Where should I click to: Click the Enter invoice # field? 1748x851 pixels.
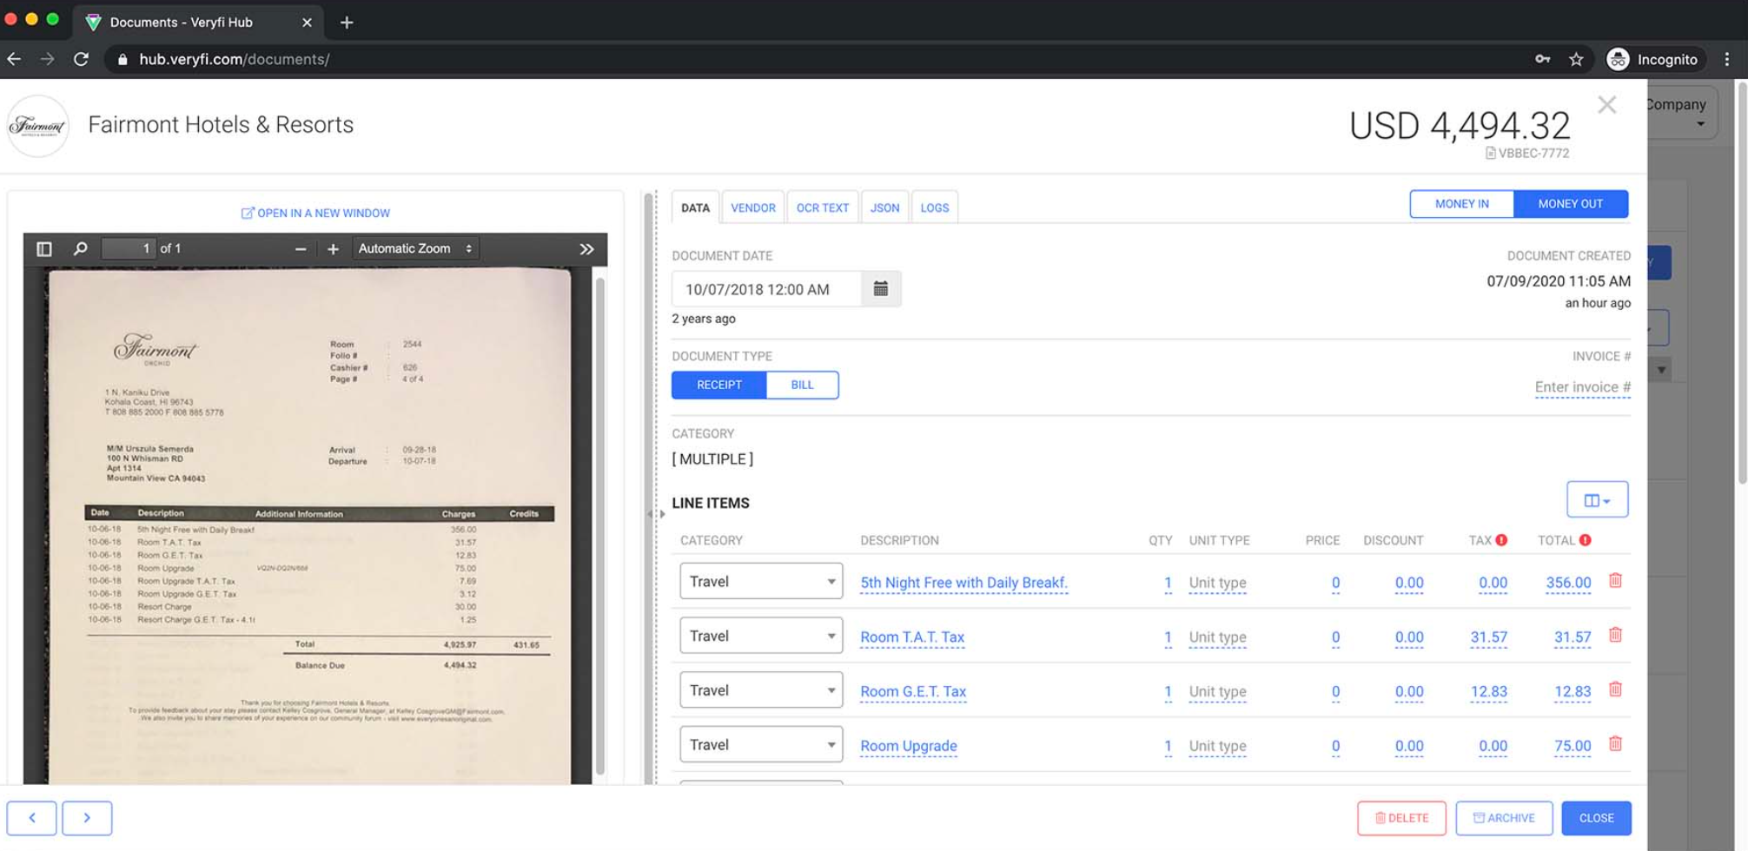coord(1582,387)
